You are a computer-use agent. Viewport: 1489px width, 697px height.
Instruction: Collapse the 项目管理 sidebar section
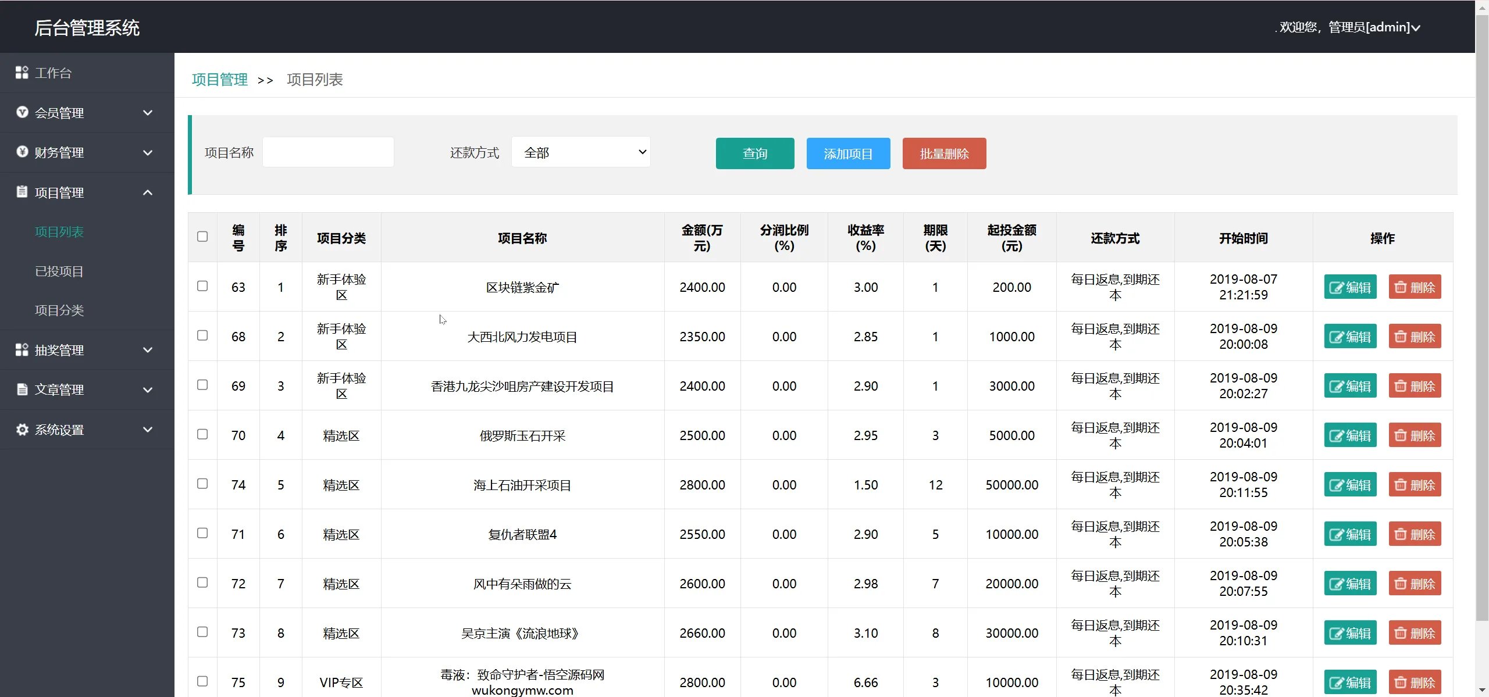coord(148,192)
